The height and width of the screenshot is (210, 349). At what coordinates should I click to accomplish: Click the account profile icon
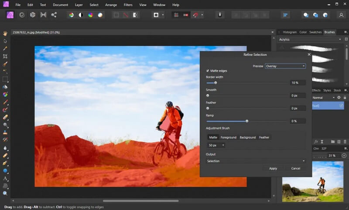point(341,15)
